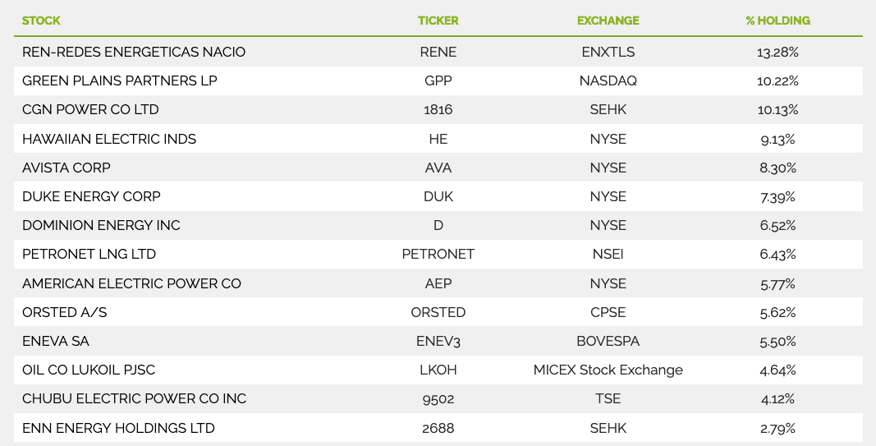Click the MICEX Stock Exchange cell
Image resolution: width=876 pixels, height=446 pixels.
click(x=608, y=370)
